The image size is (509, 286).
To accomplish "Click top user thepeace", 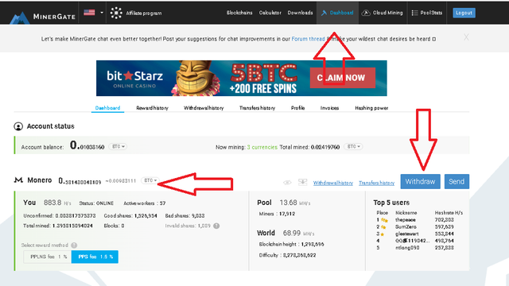I will [x=406, y=220].
